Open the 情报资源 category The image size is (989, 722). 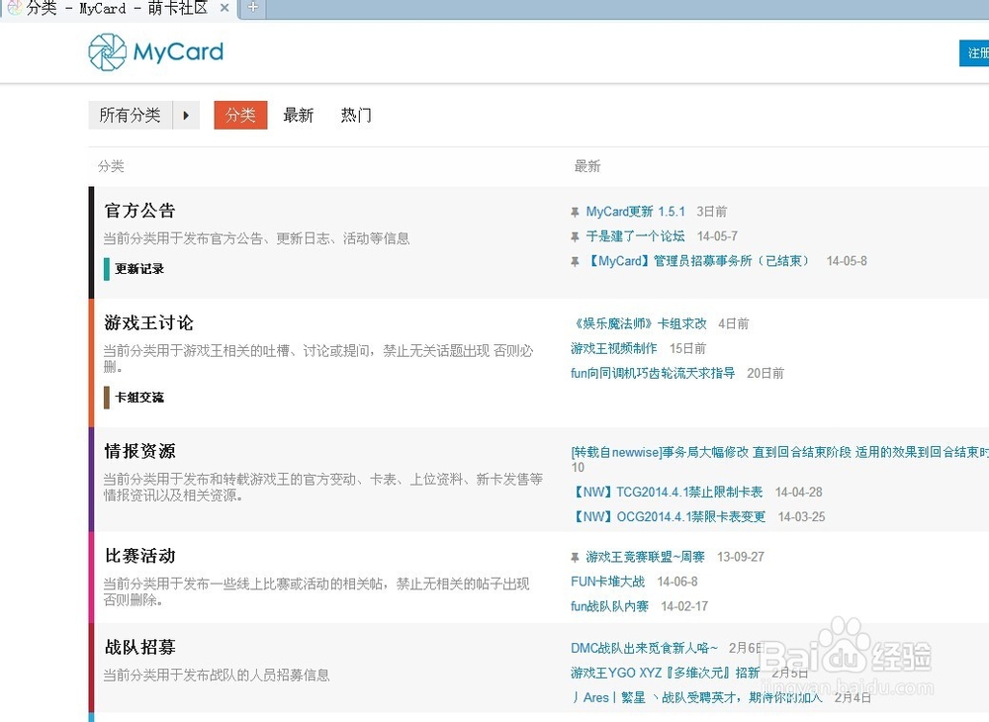140,451
